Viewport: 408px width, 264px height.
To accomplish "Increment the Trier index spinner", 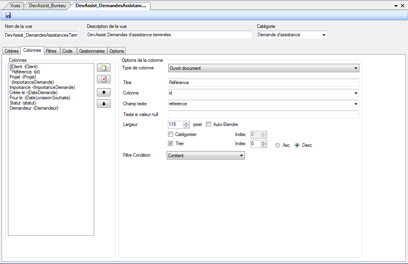I will [264, 142].
